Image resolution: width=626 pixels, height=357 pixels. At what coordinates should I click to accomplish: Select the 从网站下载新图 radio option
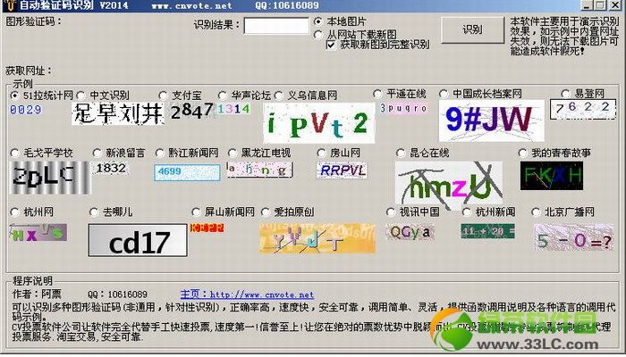[320, 34]
